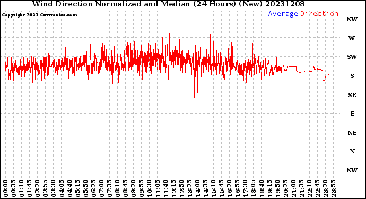366x199 pixels.
Task: Click the 21:00 time axis label
Action: click(x=293, y=188)
